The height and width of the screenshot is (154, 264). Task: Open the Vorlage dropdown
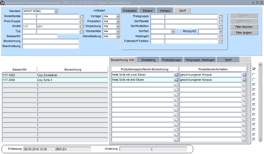pyautogui.click(x=118, y=16)
